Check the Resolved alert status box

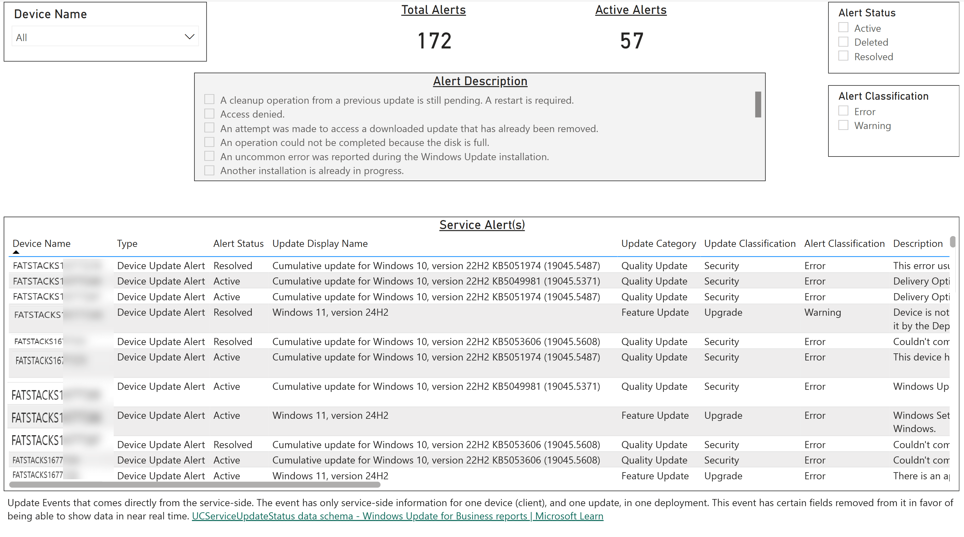point(843,56)
